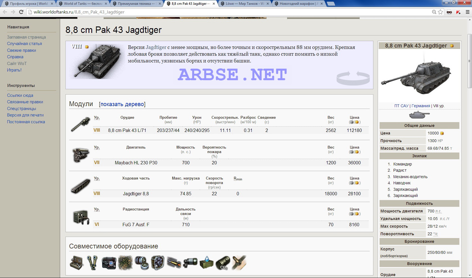Image resolution: width=472 pixels, height=278 pixels.
Task: Open 'Версия для печати' link
Action: pyautogui.click(x=25, y=115)
